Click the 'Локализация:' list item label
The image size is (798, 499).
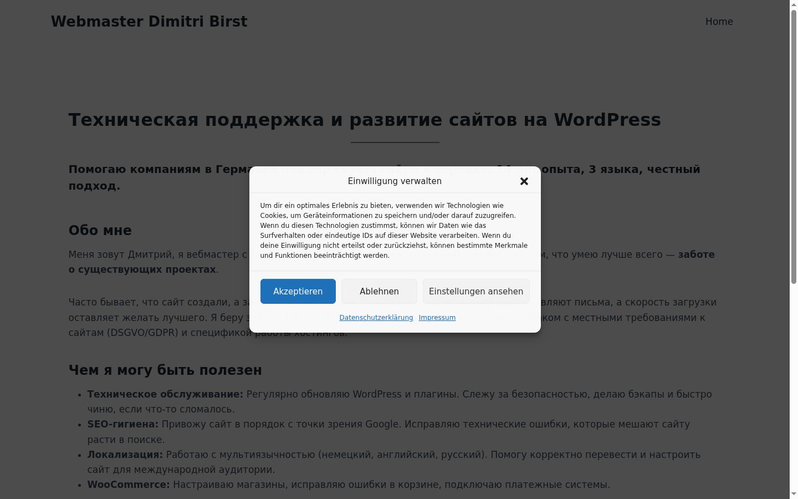point(125,455)
